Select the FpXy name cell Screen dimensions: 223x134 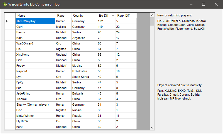pos(35,82)
